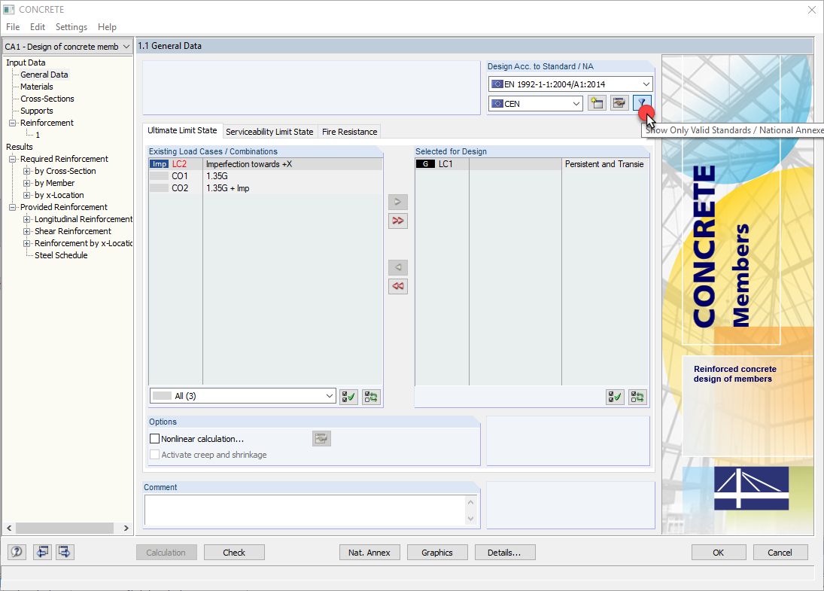This screenshot has height=591, width=824.
Task: Select all existing load cases via checkmark icon
Action: [348, 396]
